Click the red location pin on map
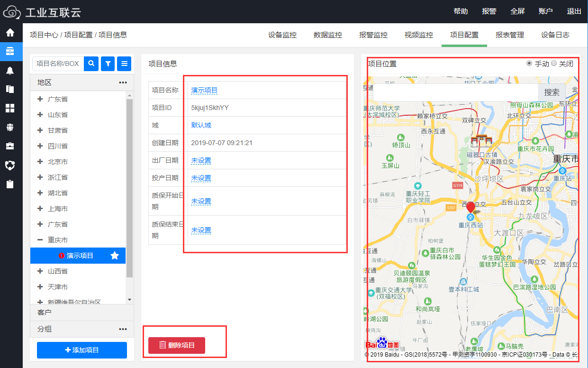The height and width of the screenshot is (368, 588). pyautogui.click(x=470, y=207)
